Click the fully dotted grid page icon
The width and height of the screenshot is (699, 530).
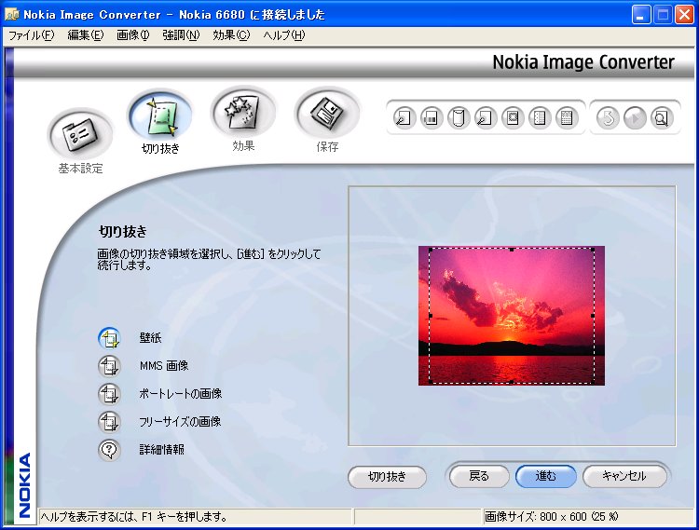click(567, 118)
